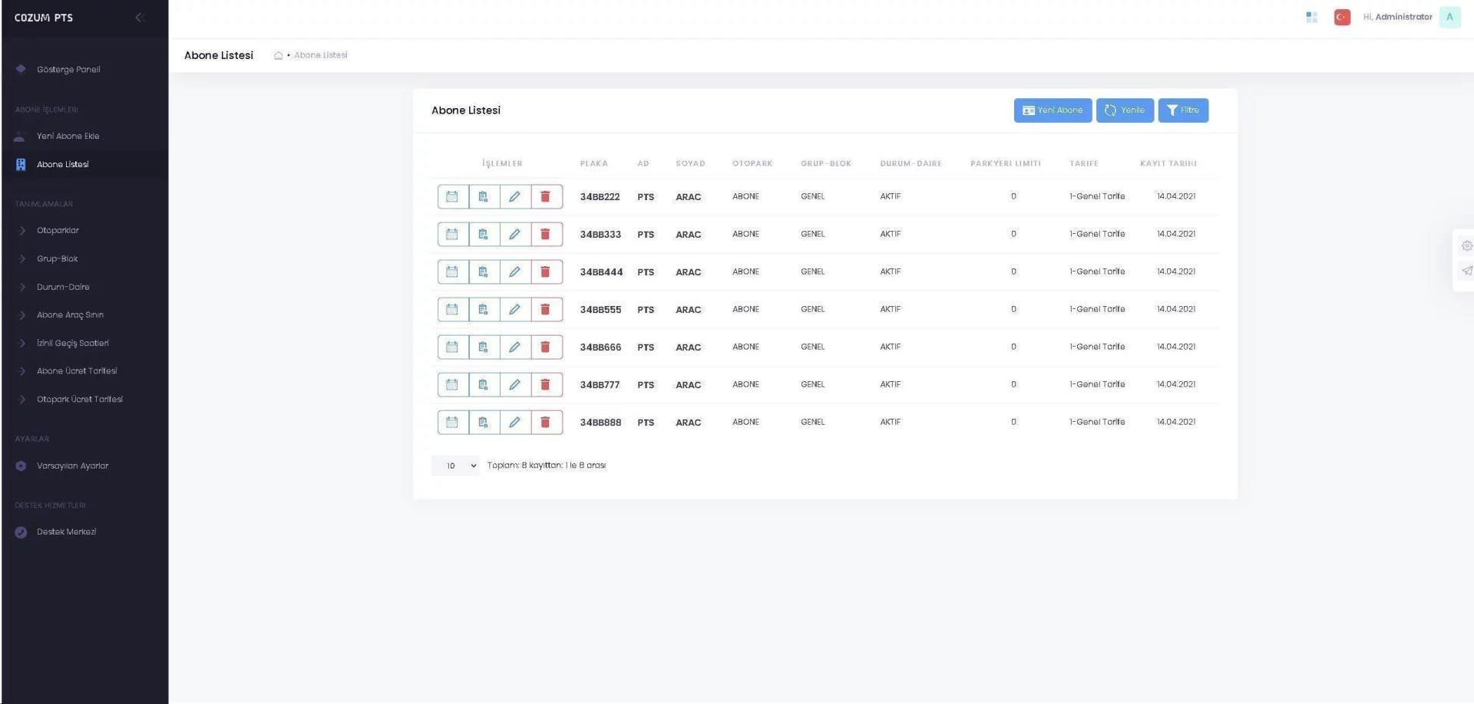Expand the Otoparklar menu item
This screenshot has height=704, width=1474.
[58, 230]
